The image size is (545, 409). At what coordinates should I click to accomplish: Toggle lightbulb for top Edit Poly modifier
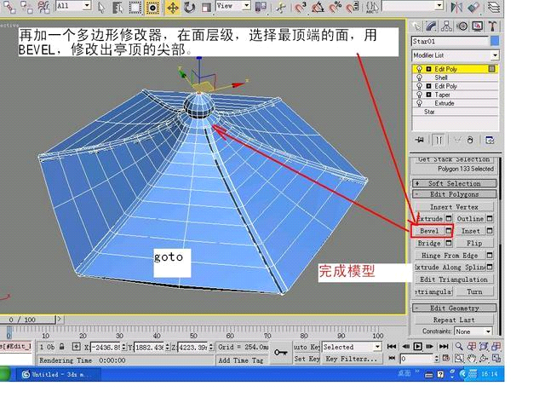point(419,69)
